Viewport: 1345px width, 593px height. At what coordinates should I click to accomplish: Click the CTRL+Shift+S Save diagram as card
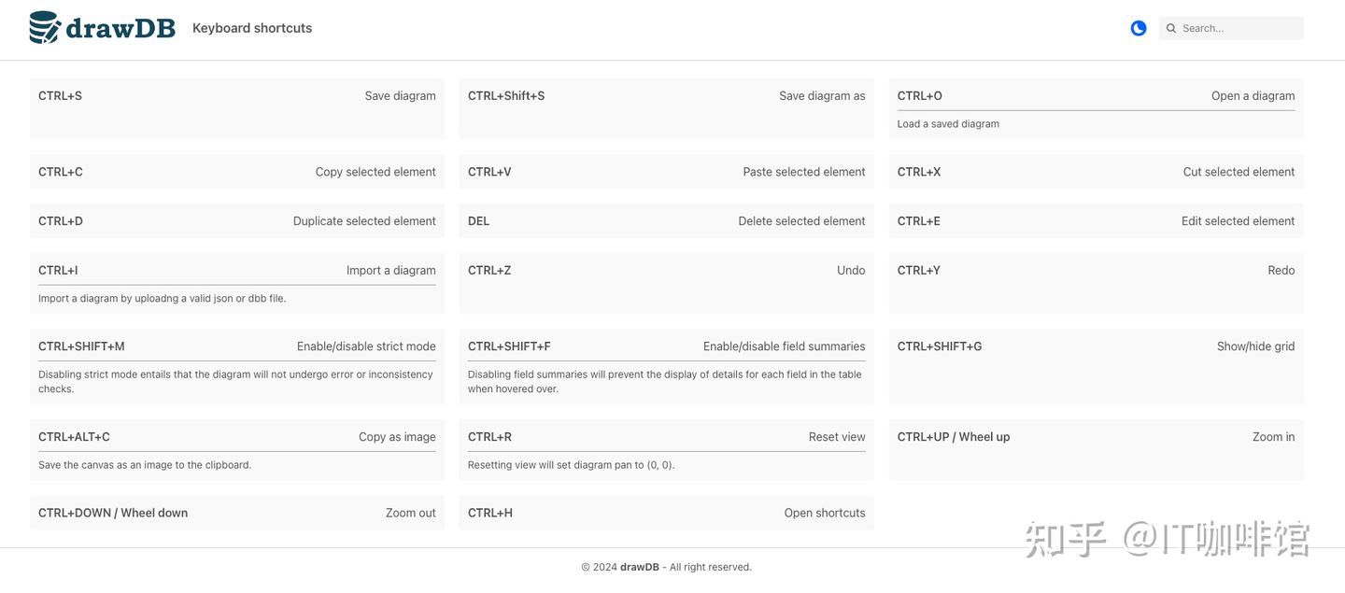[x=667, y=108]
